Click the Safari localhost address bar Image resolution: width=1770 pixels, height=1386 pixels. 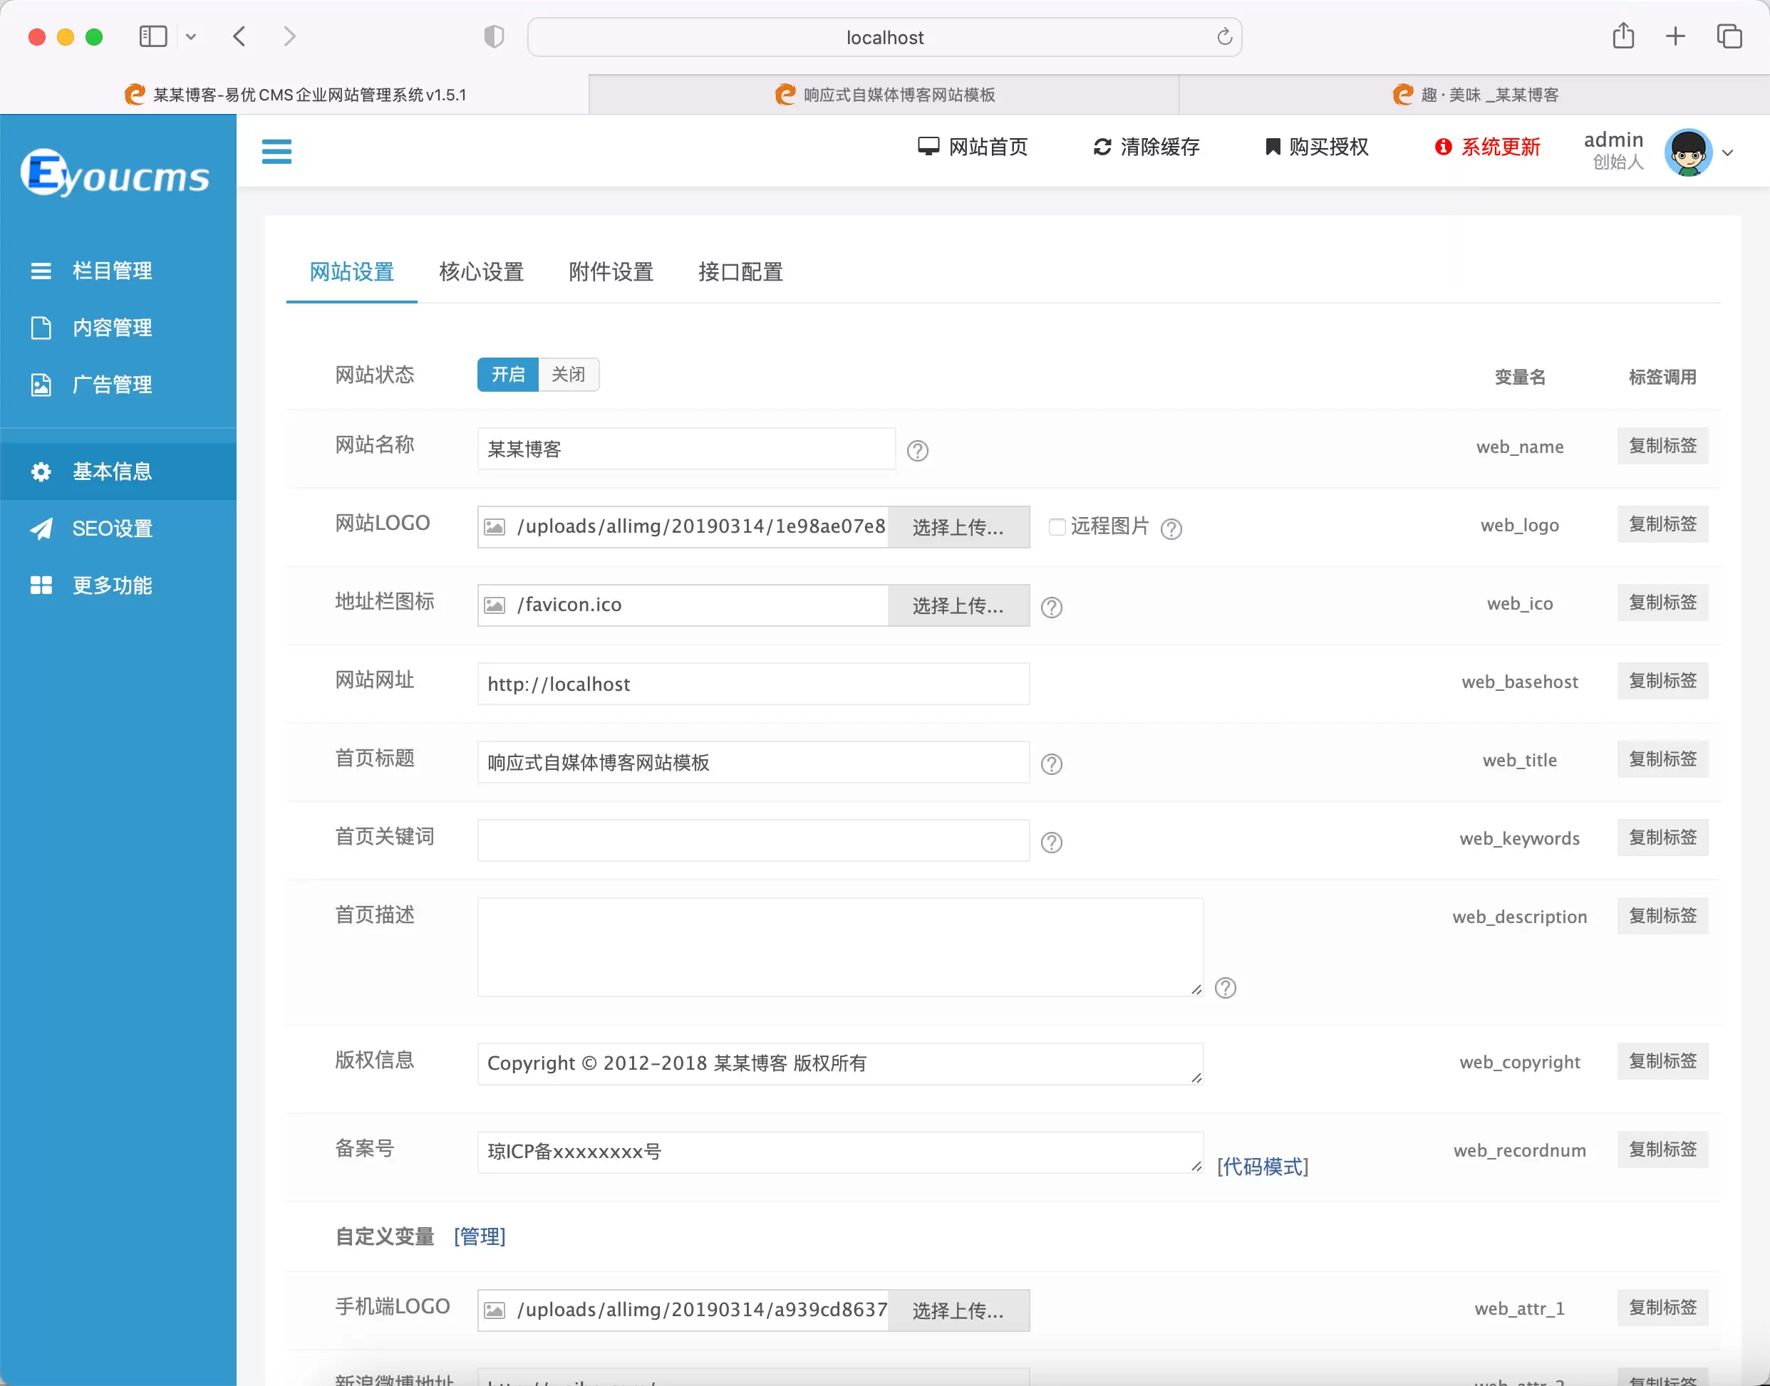884,37
